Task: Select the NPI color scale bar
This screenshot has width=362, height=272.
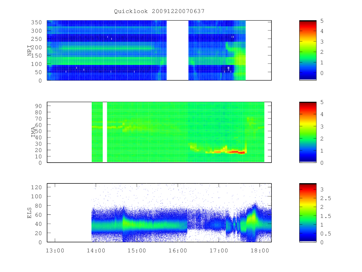Action: (x=308, y=50)
